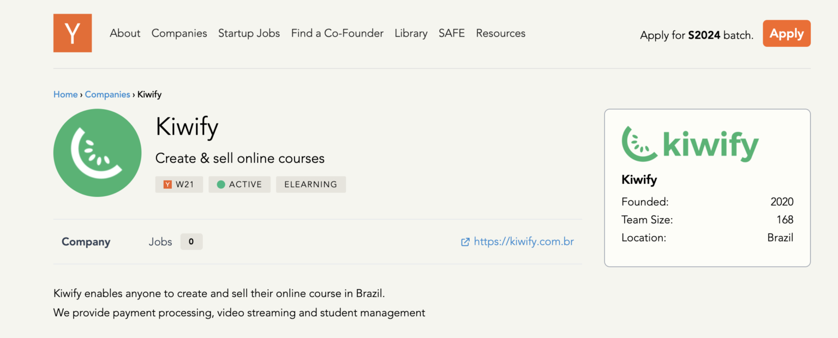Switch to the Jobs tab
Viewport: 838px width, 338px height.
click(160, 242)
